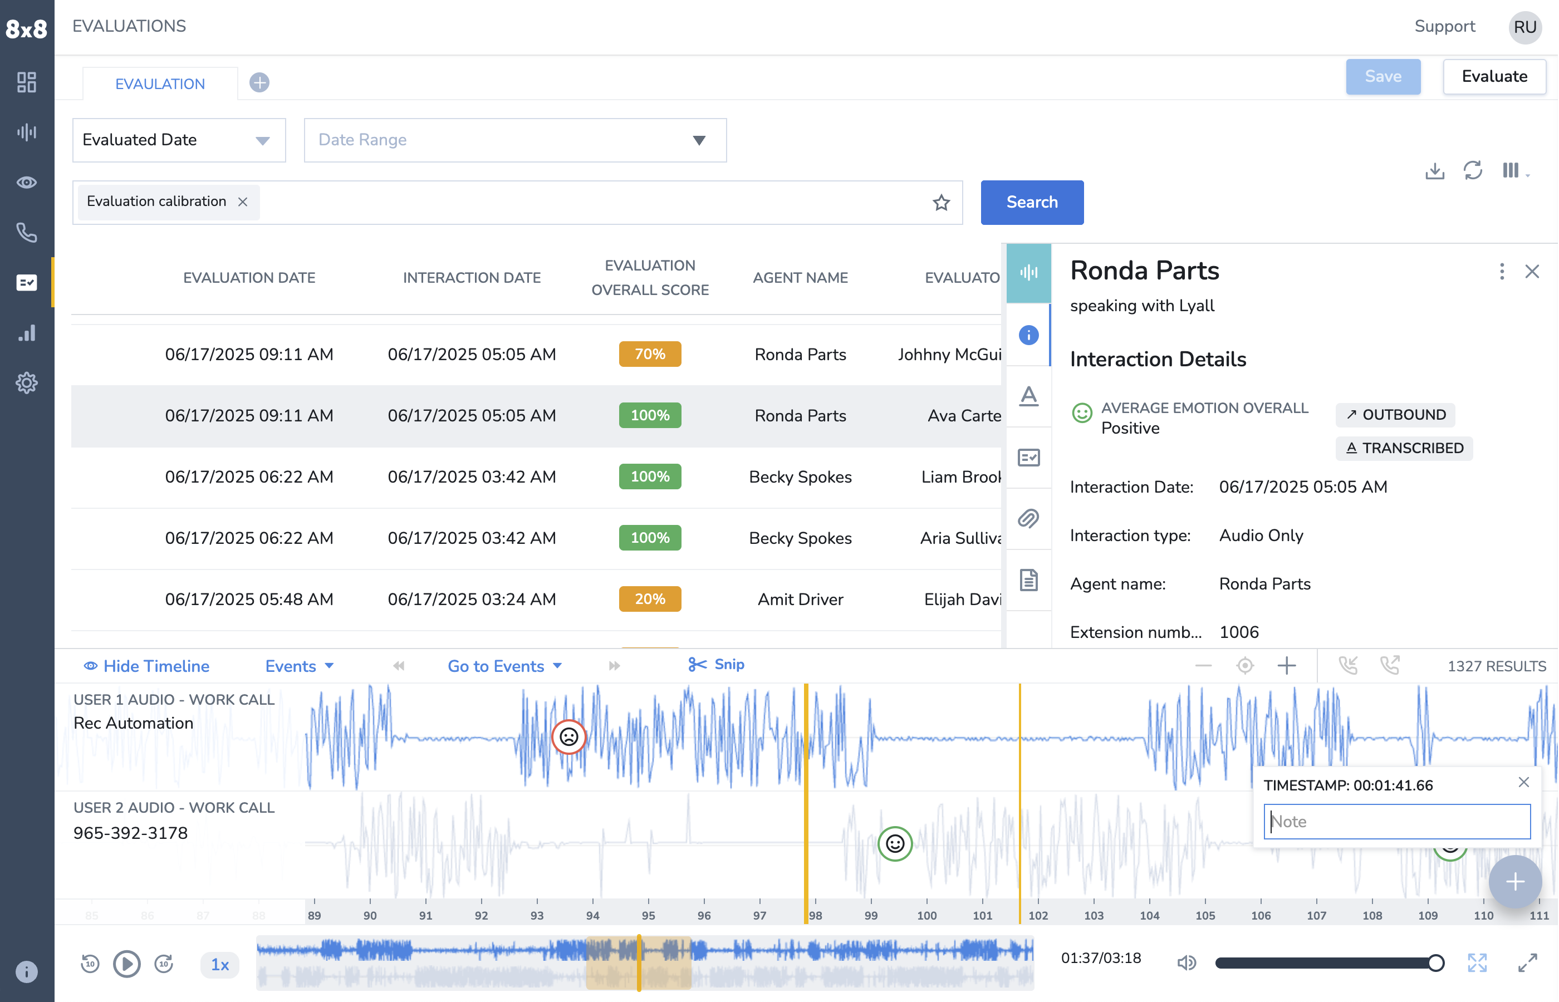Image resolution: width=1559 pixels, height=1002 pixels.
Task: Adjust the volume slider handle
Action: (x=1436, y=962)
